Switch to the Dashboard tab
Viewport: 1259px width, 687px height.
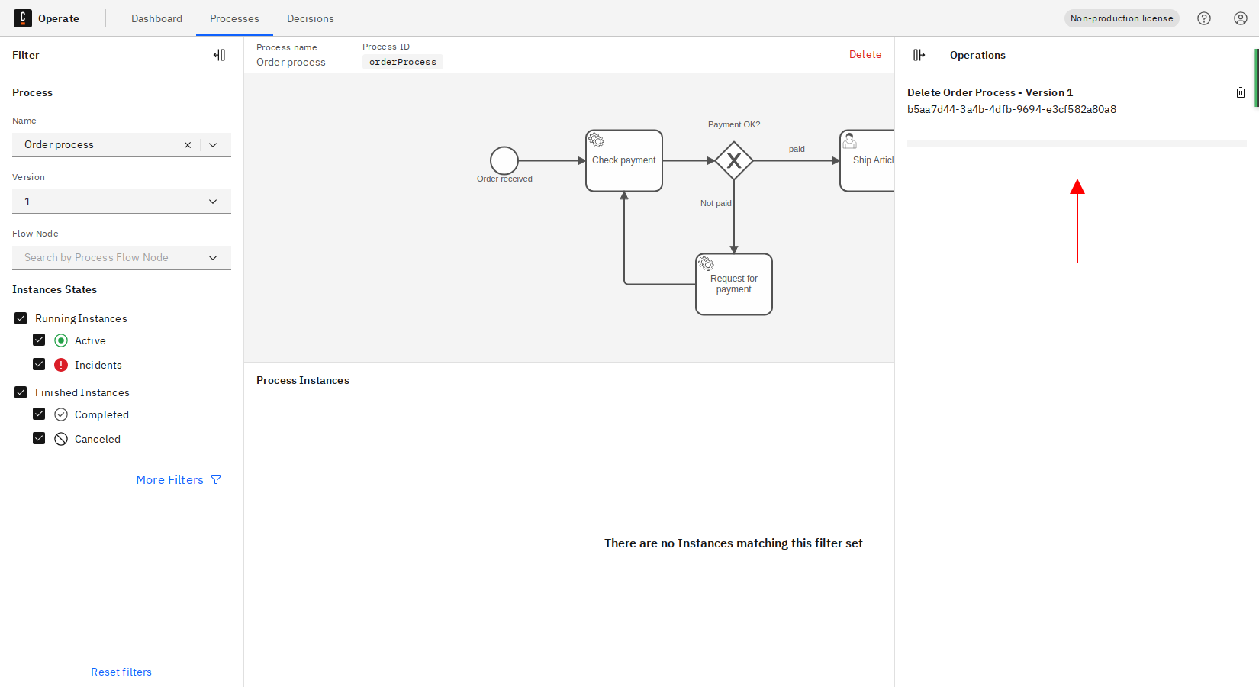click(156, 18)
